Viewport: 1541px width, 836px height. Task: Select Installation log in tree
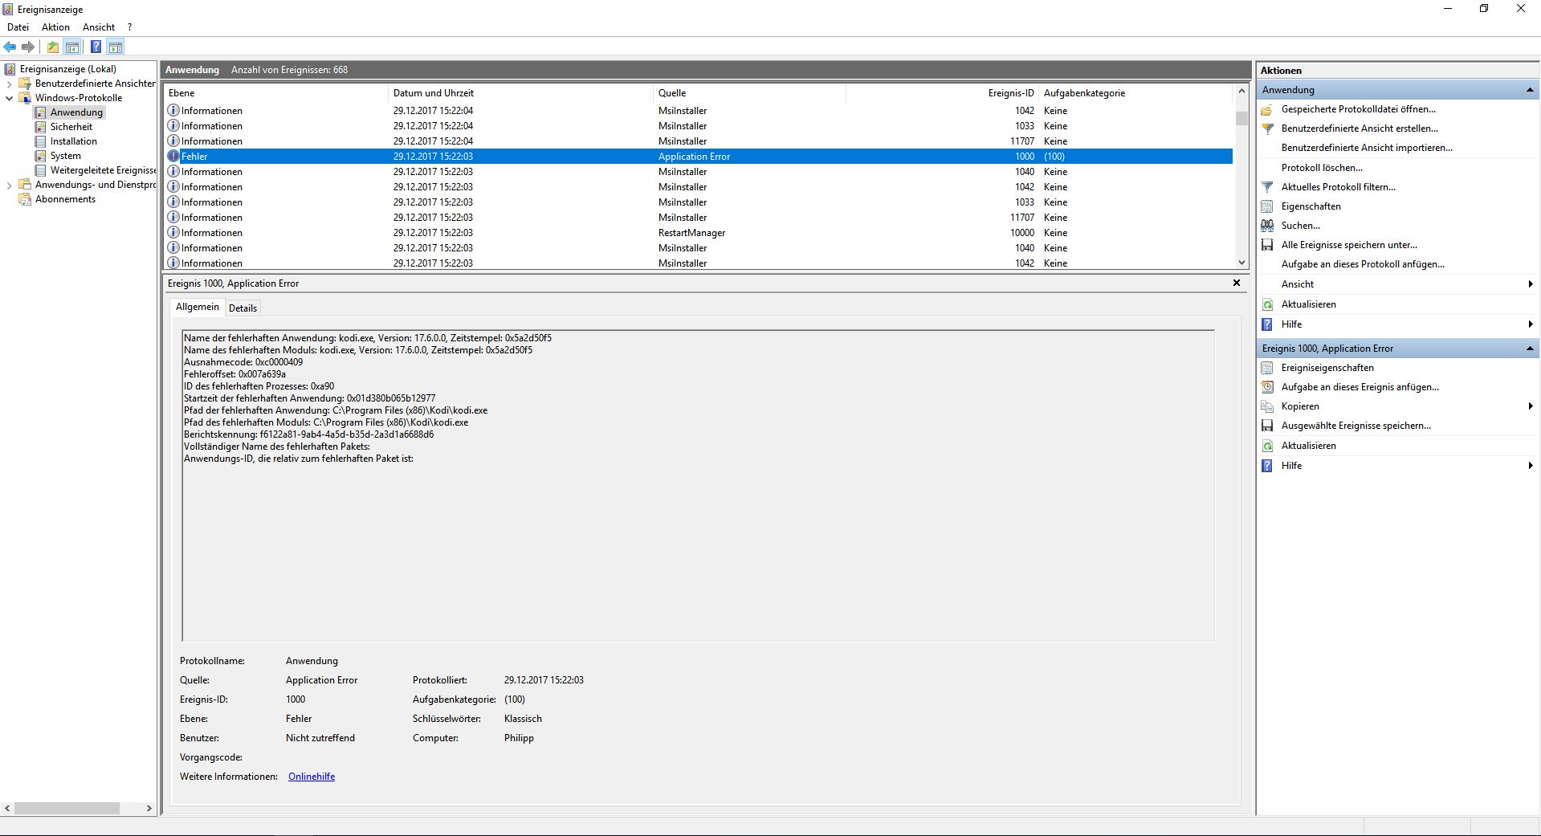click(x=74, y=141)
